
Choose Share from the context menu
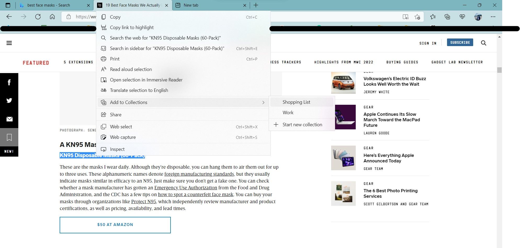[x=183, y=115]
